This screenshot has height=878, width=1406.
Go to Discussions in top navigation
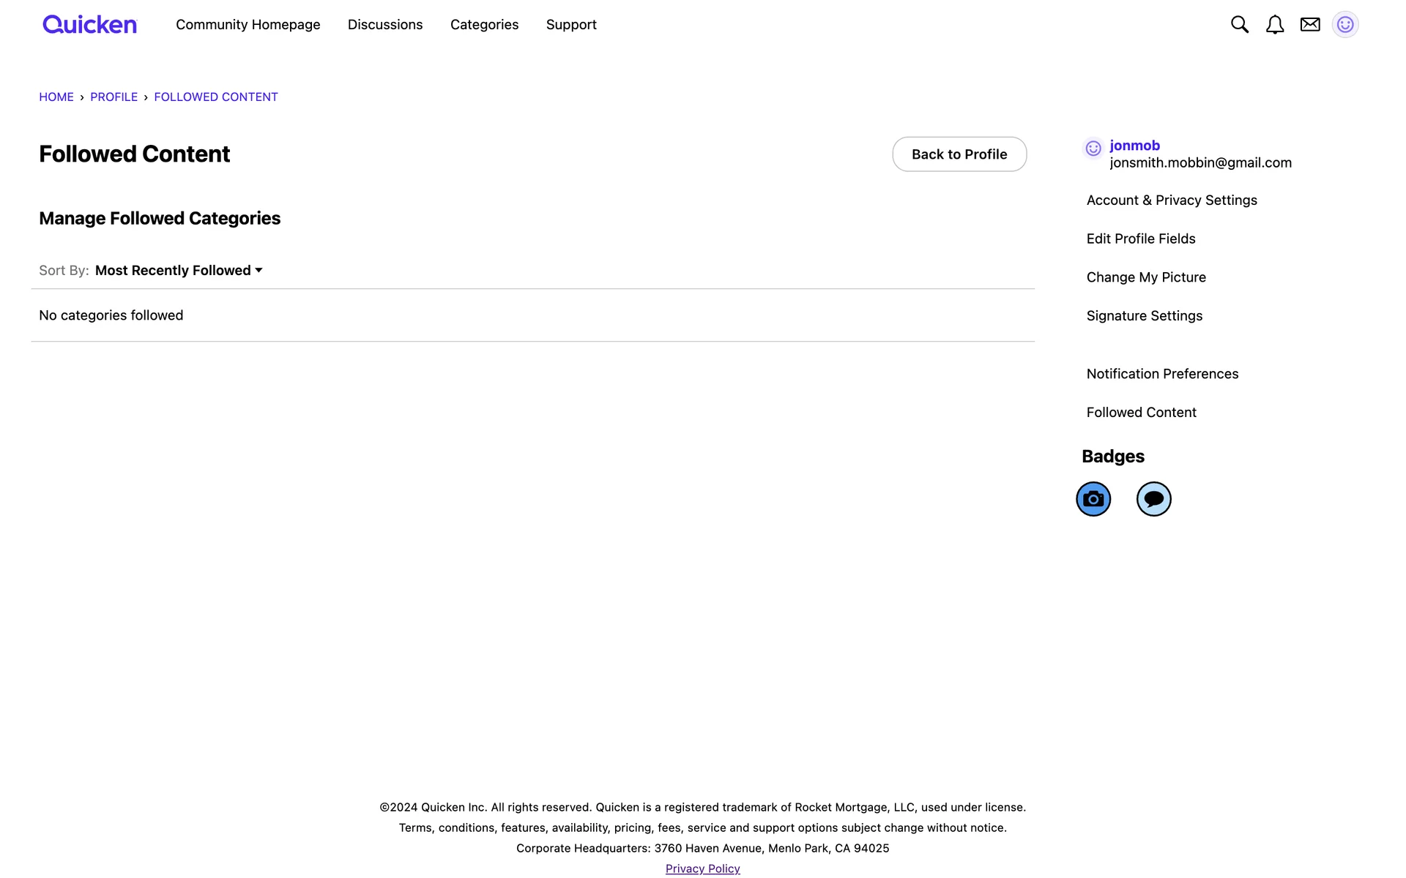(x=385, y=25)
